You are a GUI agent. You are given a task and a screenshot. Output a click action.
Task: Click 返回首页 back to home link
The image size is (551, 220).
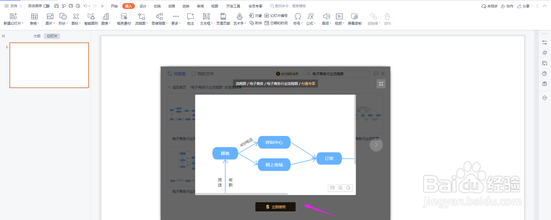177,87
